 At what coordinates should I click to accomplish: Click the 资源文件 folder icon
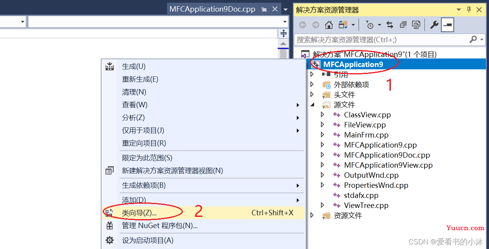click(326, 216)
